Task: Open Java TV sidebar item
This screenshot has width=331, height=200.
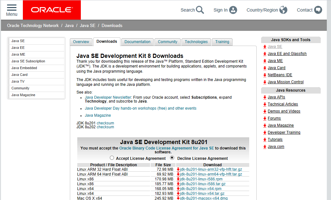Action: (x=36, y=81)
